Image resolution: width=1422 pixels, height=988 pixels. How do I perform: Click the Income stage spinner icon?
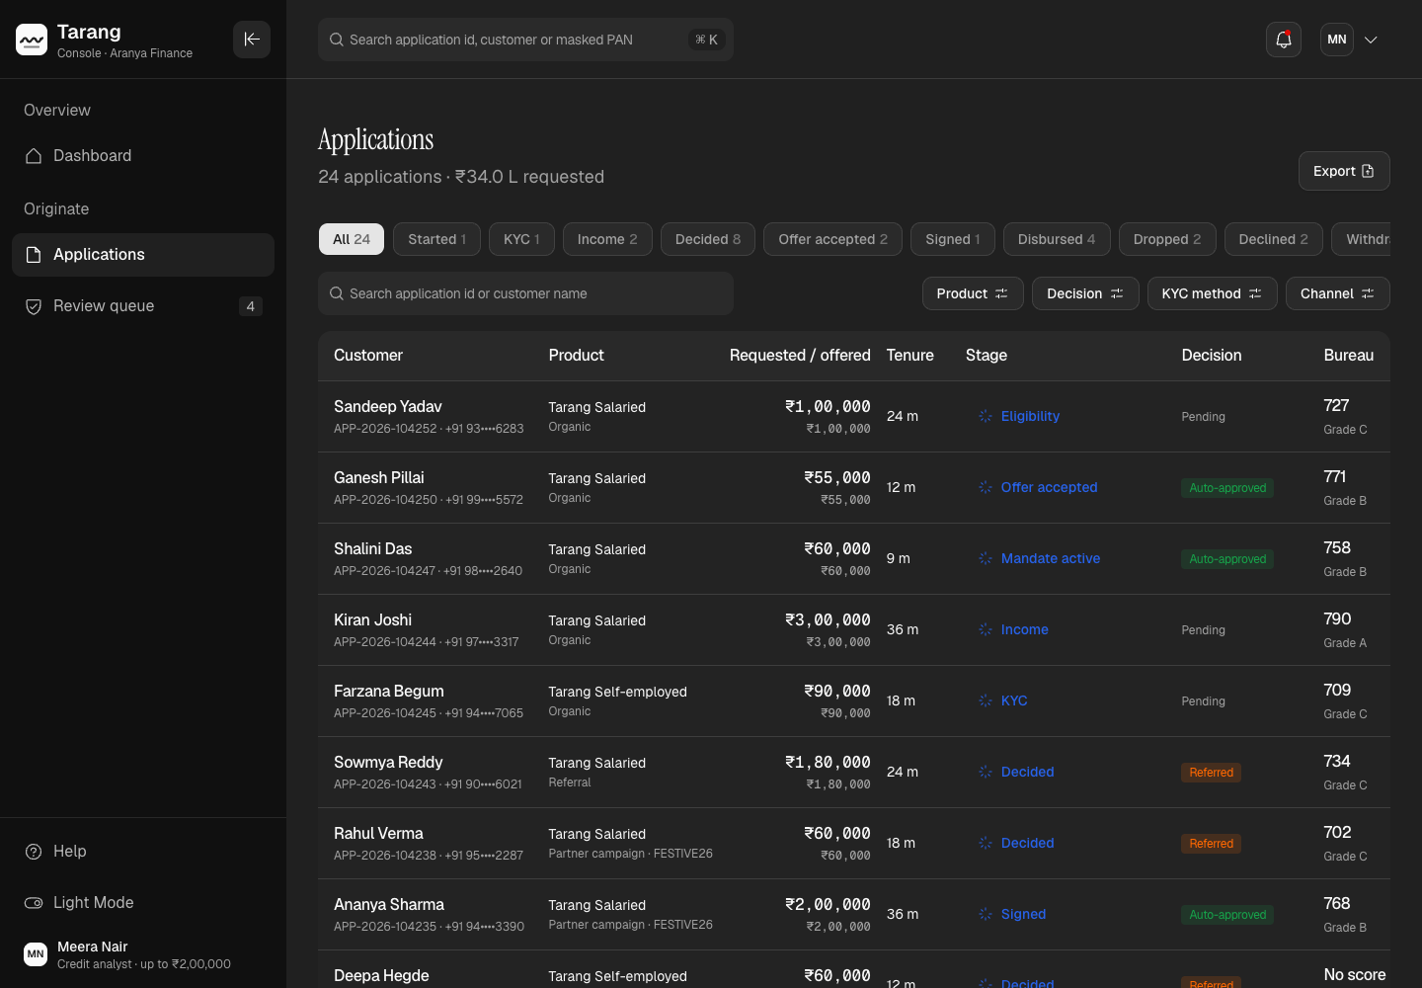[986, 629]
